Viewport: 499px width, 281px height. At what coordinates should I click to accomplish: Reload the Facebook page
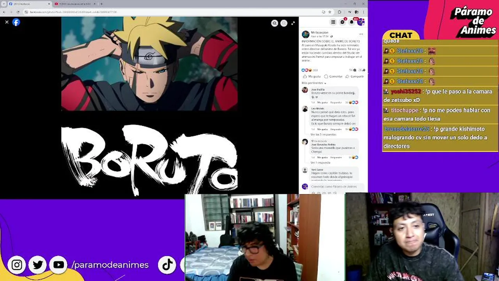click(x=18, y=12)
